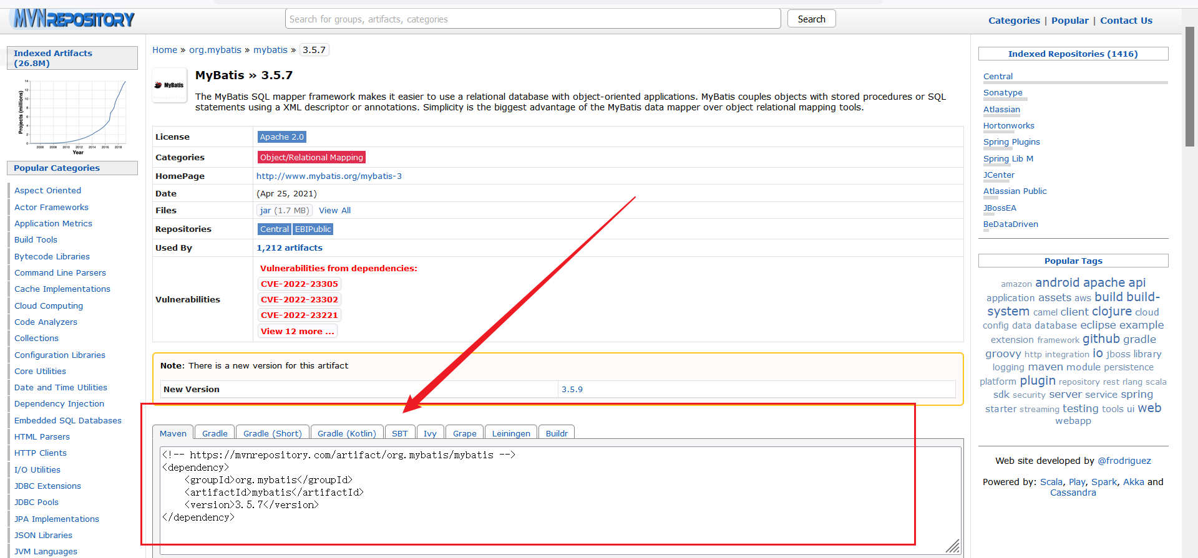This screenshot has height=558, width=1198.
Task: Click the plugin popular tag
Action: click(1038, 380)
